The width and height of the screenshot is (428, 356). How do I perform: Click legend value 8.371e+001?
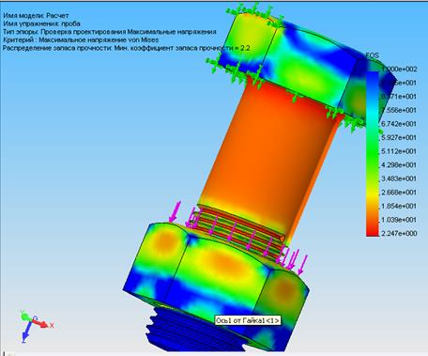tap(399, 97)
